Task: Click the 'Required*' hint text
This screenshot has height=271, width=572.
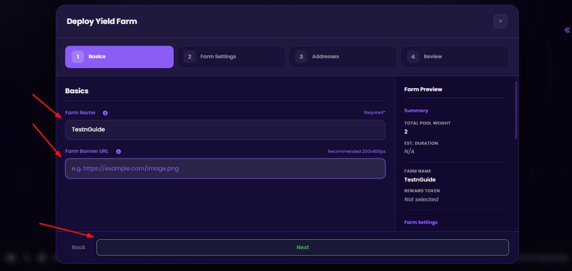Action: click(375, 113)
